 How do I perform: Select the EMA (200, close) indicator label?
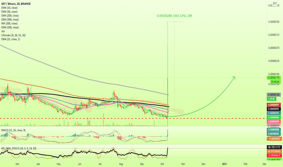pos(10,16)
